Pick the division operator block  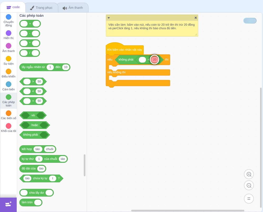(30, 53)
